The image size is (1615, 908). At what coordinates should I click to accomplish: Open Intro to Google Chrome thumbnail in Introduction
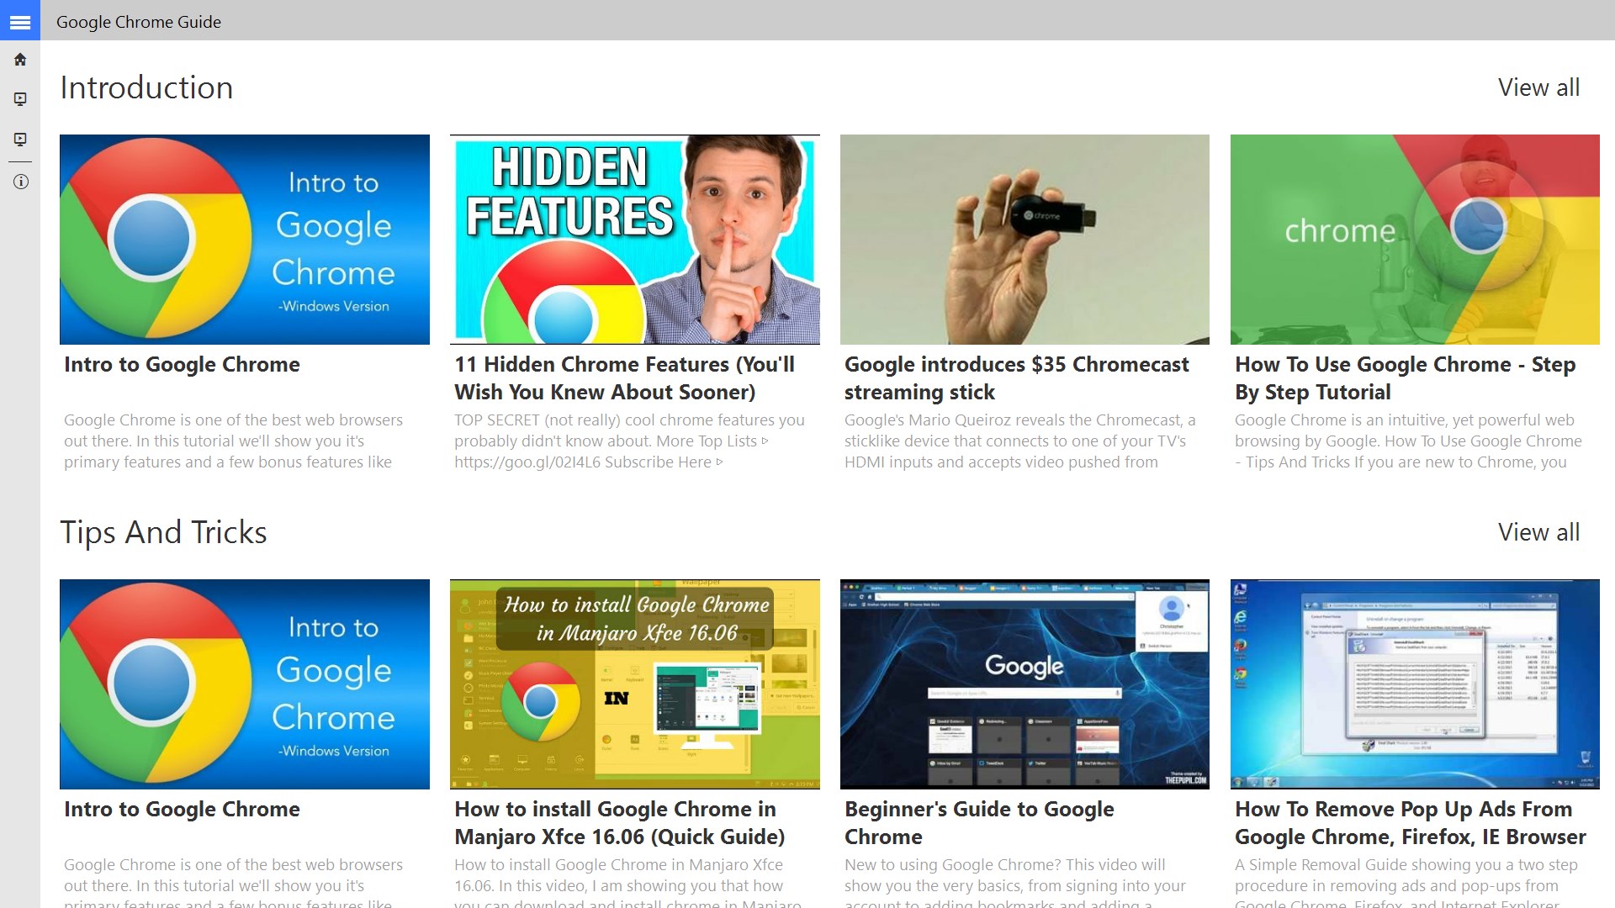244,240
